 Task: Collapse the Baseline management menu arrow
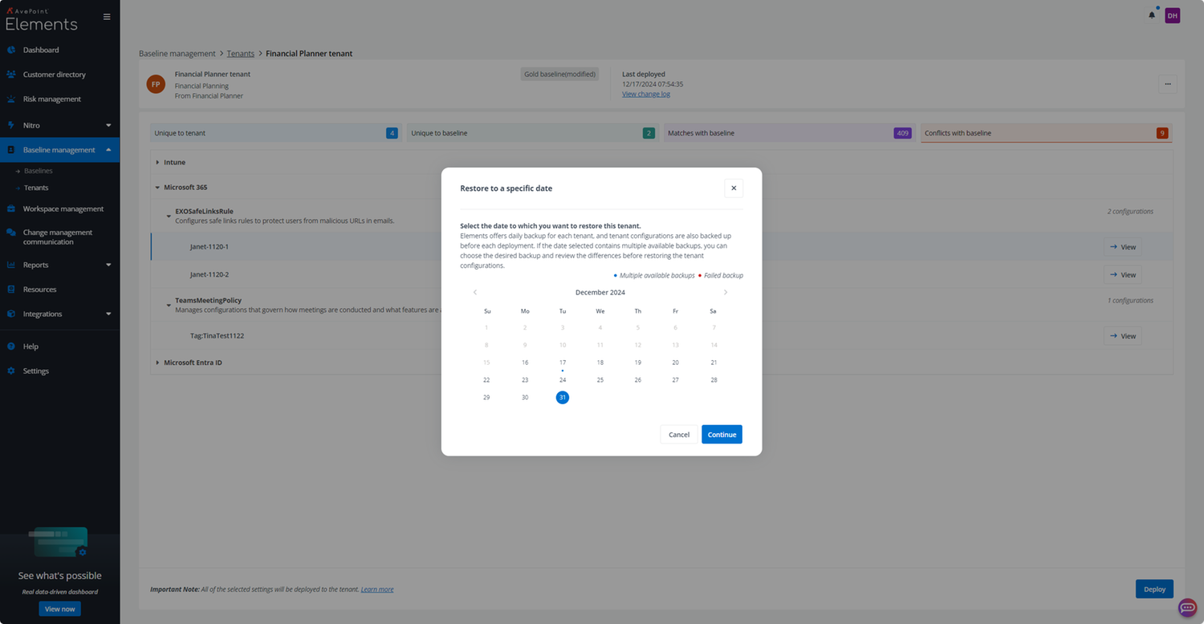108,150
